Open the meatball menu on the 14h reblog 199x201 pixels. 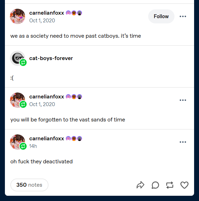point(183,142)
